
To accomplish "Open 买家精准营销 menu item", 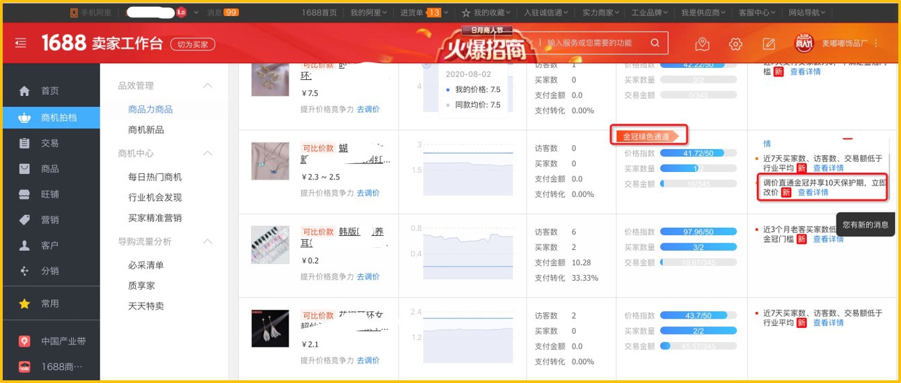I will coord(155,218).
